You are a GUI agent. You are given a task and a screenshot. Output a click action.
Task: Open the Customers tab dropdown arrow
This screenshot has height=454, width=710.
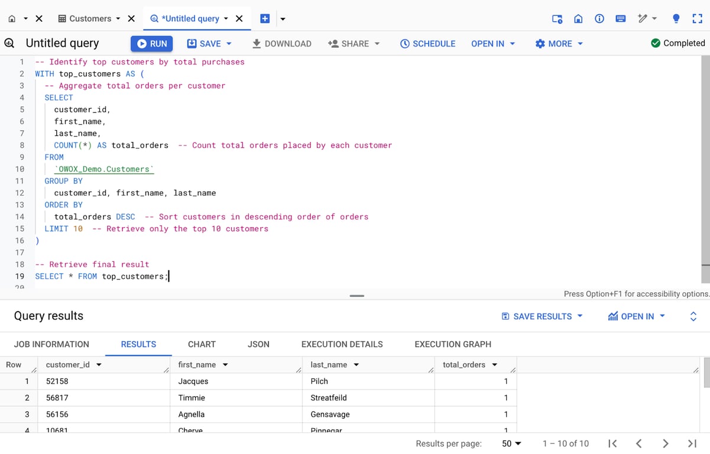[118, 19]
